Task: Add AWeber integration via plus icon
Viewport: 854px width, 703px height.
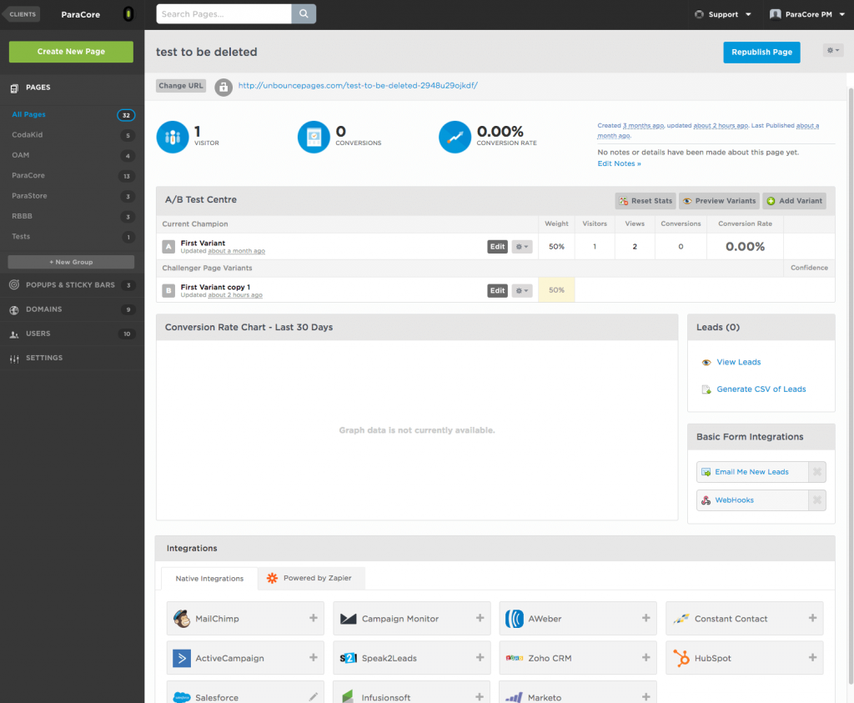Action: pyautogui.click(x=646, y=618)
